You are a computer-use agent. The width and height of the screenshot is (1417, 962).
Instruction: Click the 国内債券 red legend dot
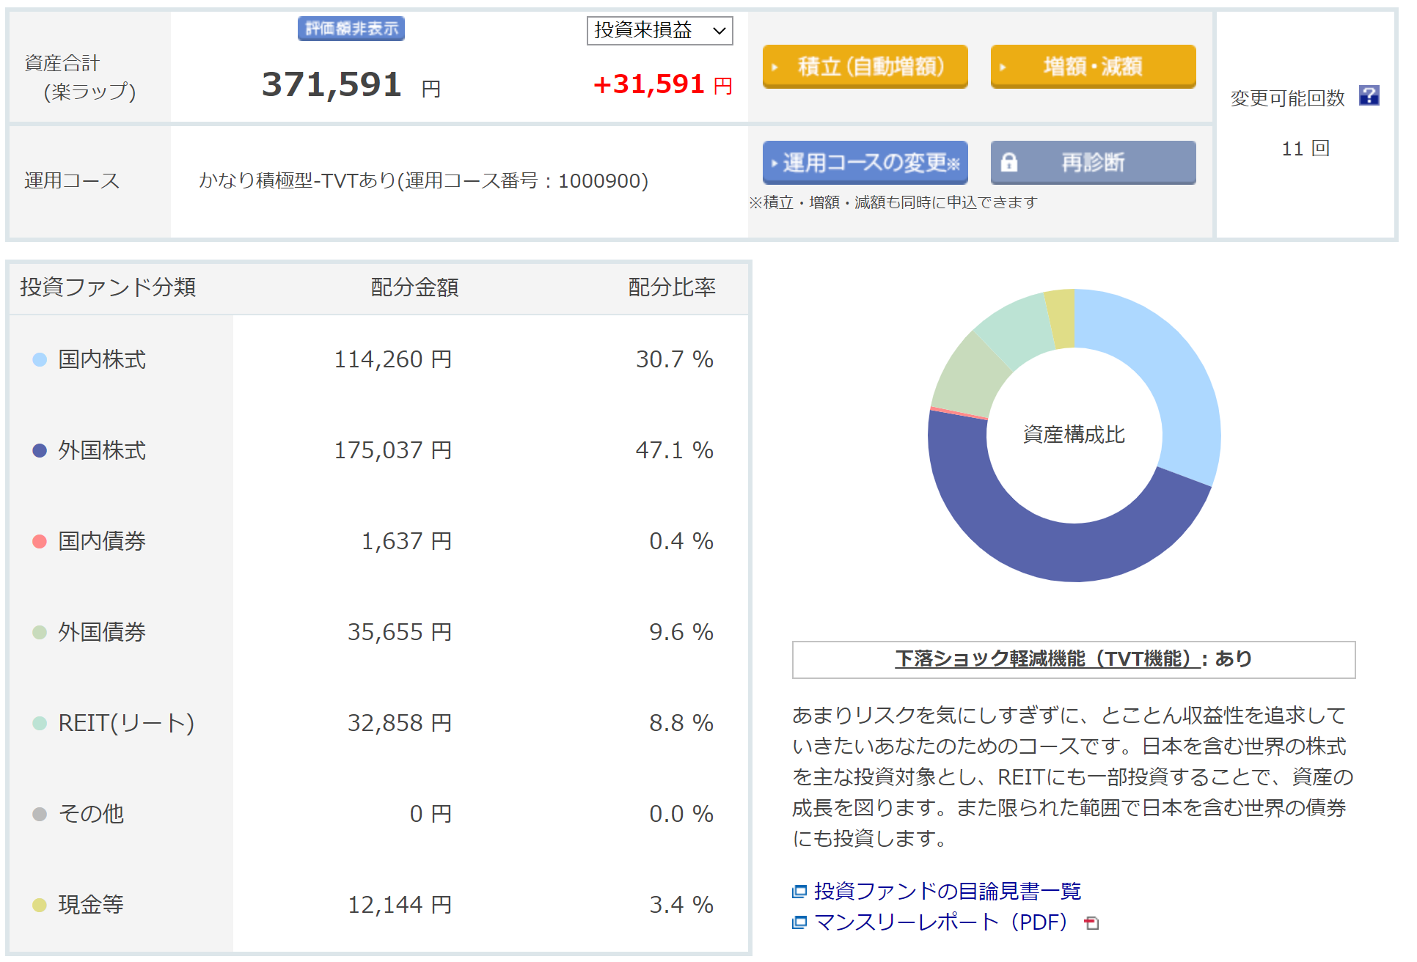[40, 541]
